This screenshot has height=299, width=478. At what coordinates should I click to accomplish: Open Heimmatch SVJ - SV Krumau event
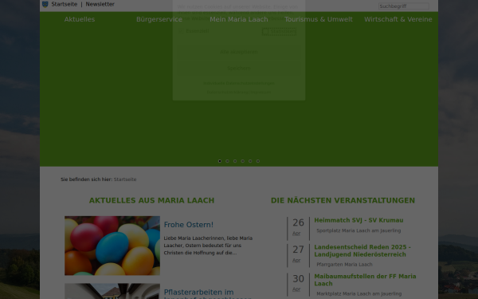[x=358, y=220]
